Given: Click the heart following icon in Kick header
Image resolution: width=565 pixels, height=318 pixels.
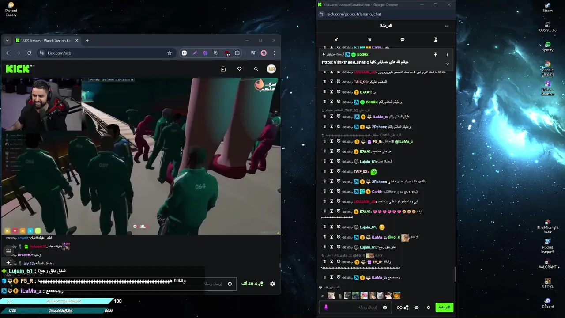Looking at the screenshot, I should pyautogui.click(x=239, y=69).
